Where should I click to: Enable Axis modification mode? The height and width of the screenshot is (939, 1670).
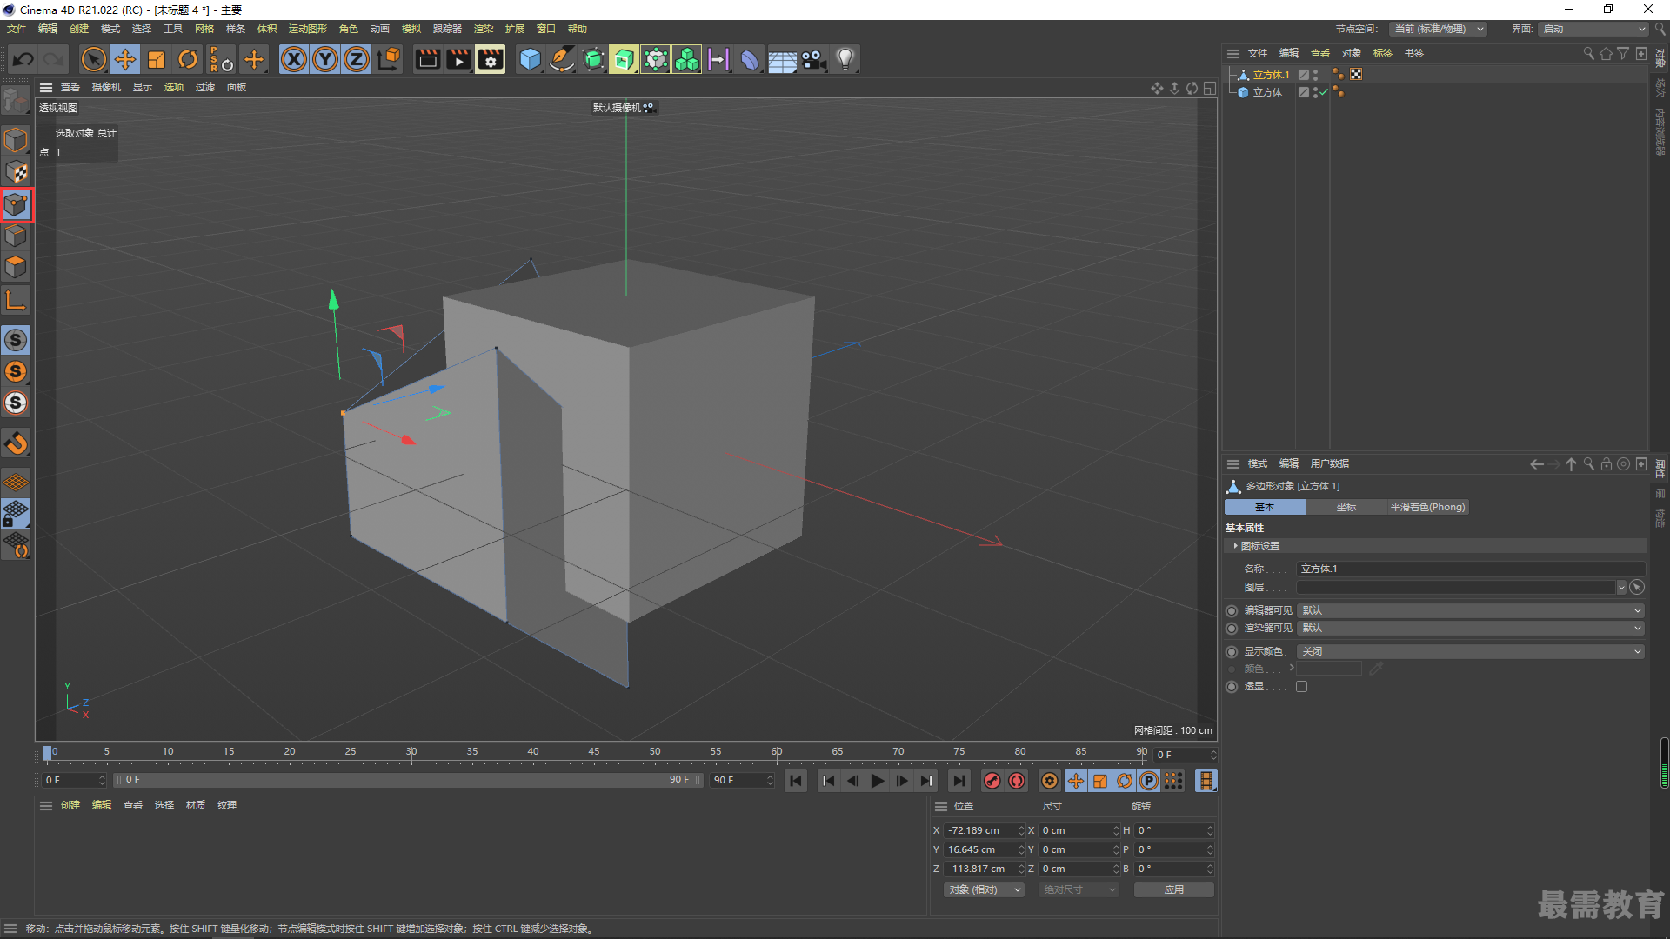16,301
